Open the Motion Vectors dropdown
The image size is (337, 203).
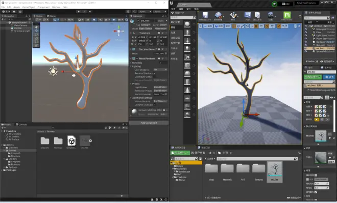160,101
